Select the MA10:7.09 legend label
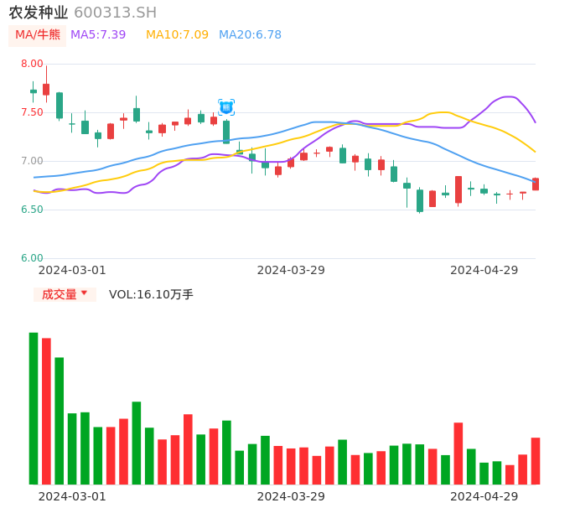This screenshot has width=575, height=508. 177,35
